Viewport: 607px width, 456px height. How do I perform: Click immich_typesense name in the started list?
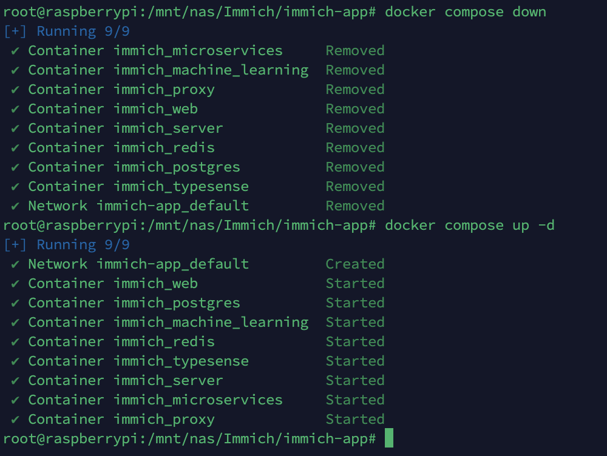coord(181,361)
